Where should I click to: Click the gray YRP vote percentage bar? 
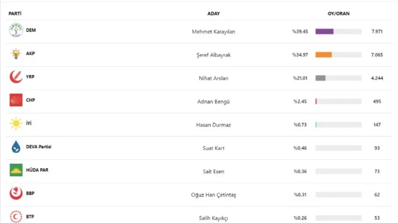321,78
